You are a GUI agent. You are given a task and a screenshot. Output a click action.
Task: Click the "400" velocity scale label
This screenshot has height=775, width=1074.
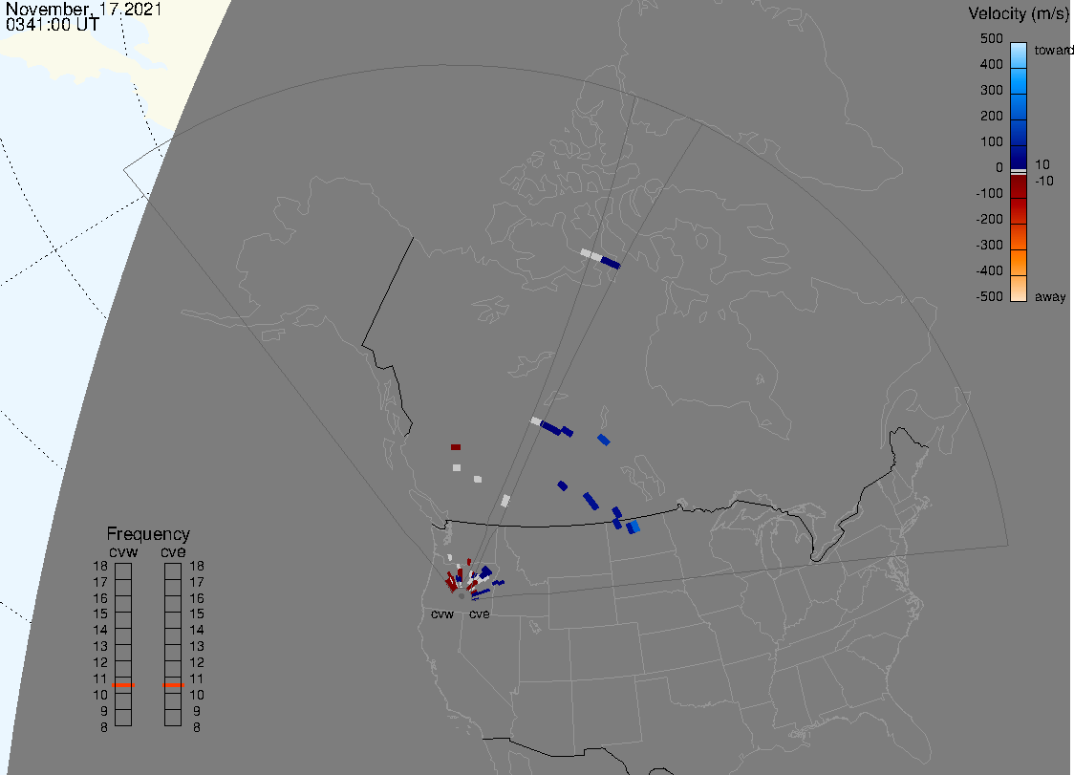991,64
